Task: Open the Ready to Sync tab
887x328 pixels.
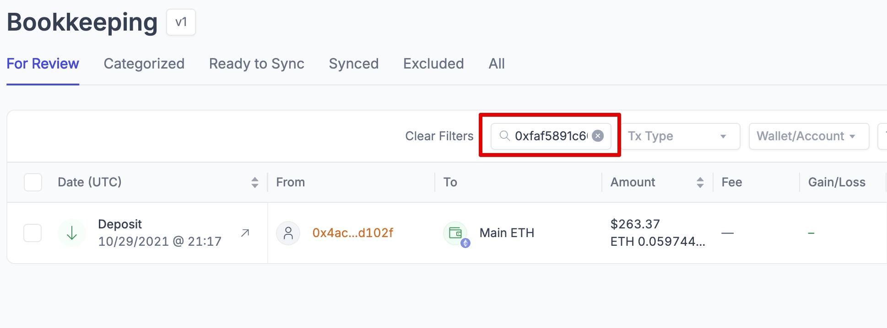Action: [x=256, y=63]
